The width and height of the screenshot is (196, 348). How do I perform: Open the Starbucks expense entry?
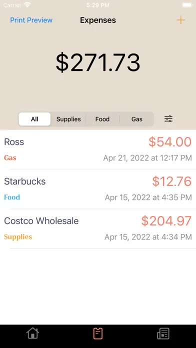[98, 189]
